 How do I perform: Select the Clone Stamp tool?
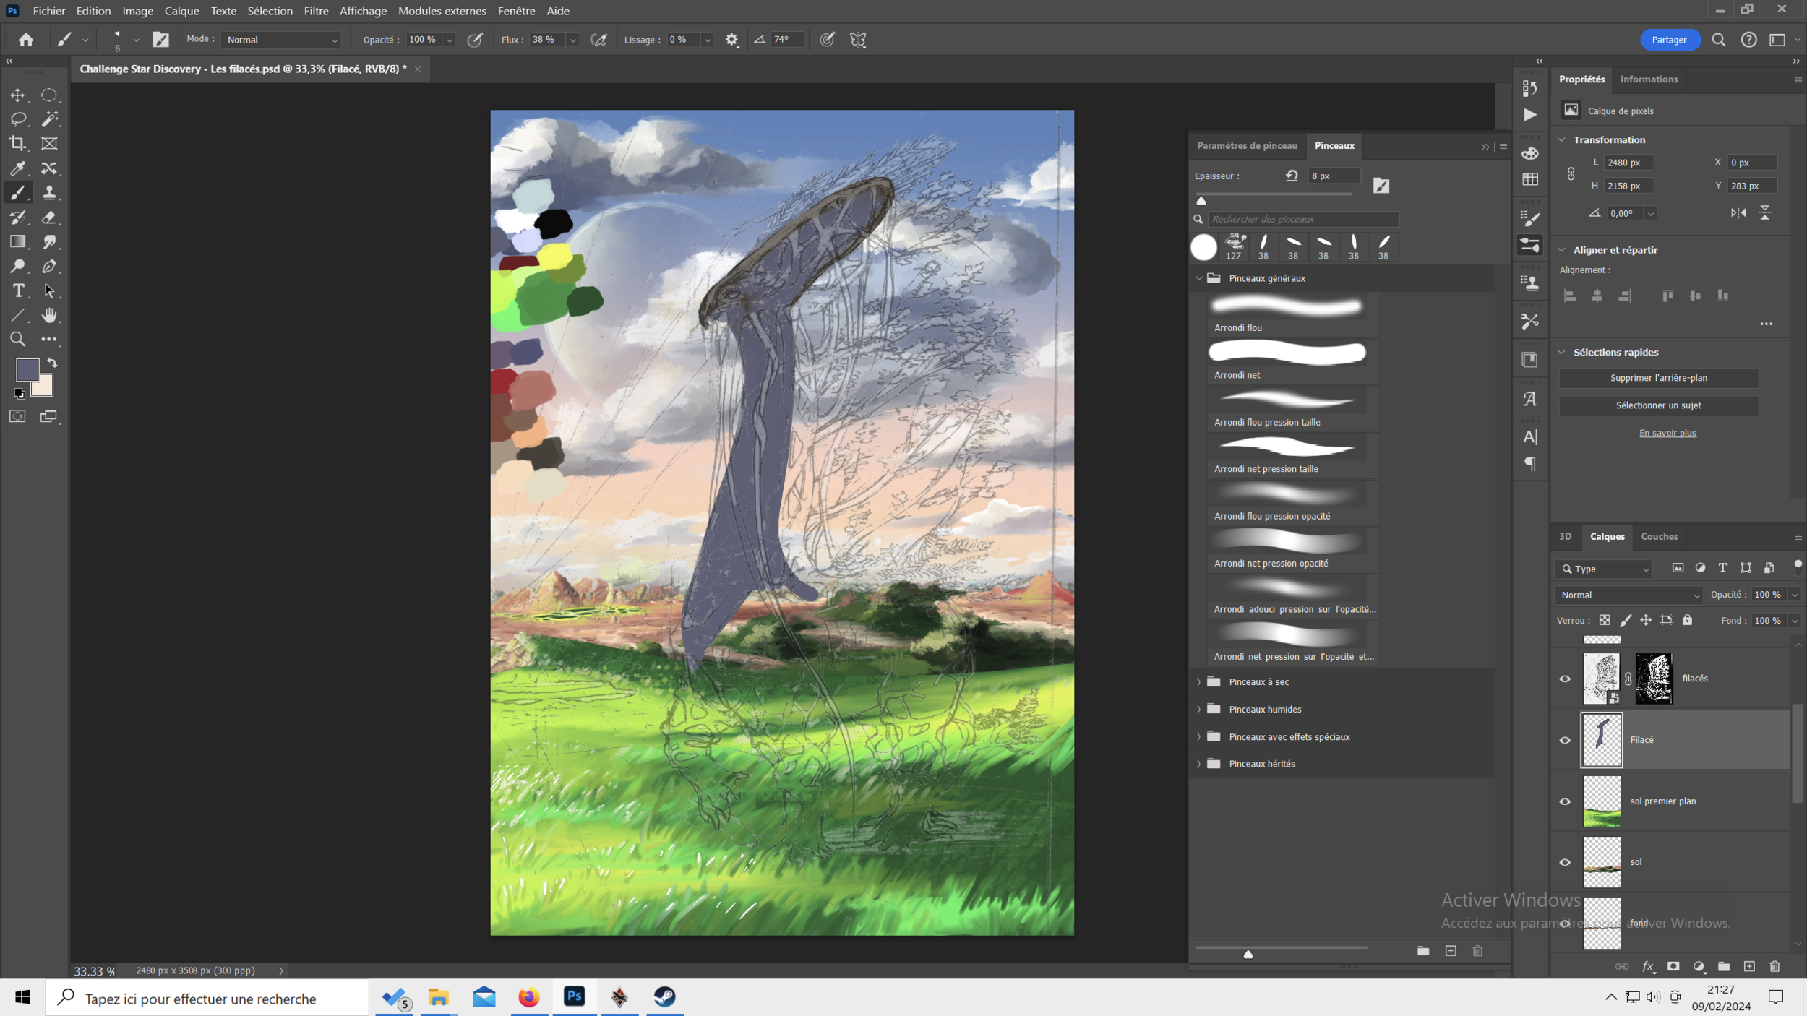pyautogui.click(x=49, y=193)
